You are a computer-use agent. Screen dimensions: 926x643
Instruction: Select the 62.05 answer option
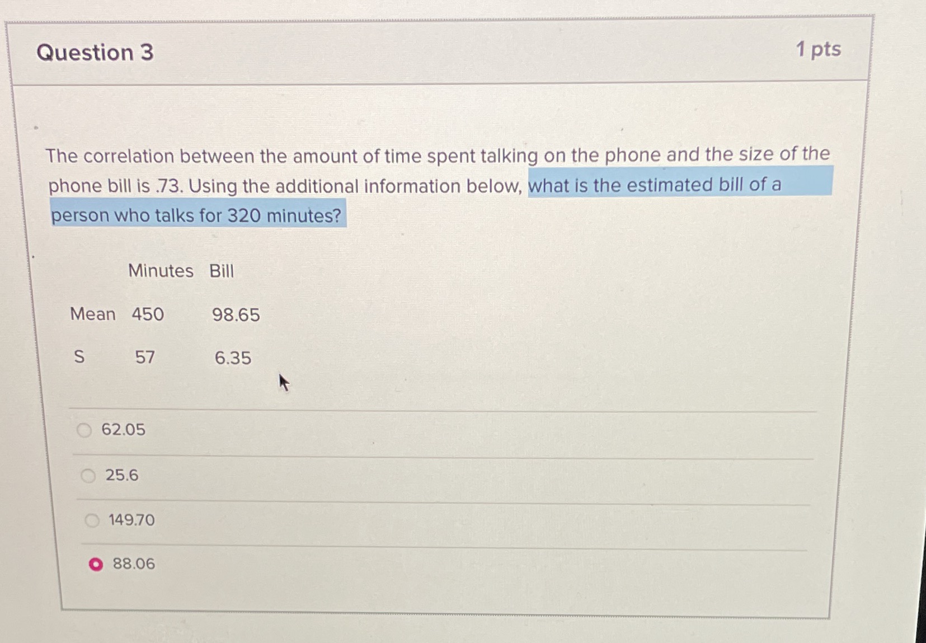coord(84,430)
